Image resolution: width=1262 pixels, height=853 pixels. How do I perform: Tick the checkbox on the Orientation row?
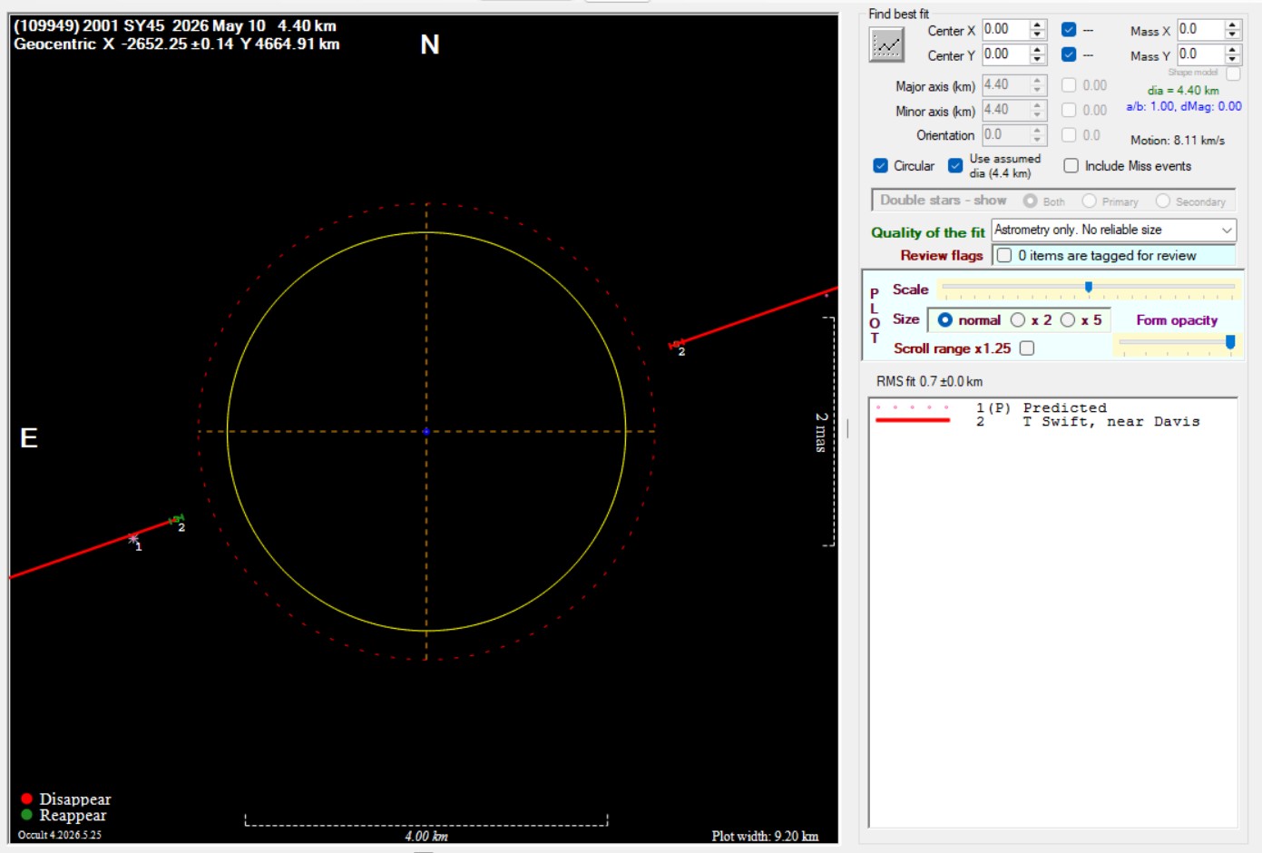[1069, 134]
